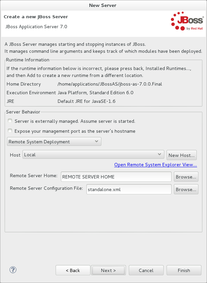This screenshot has height=283, width=207.
Task: Click the New Server title bar
Action: tap(103, 5)
